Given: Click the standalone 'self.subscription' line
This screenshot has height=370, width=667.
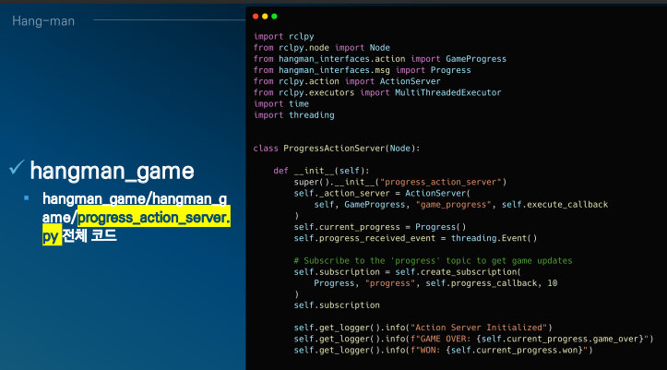Looking at the screenshot, I should (337, 305).
